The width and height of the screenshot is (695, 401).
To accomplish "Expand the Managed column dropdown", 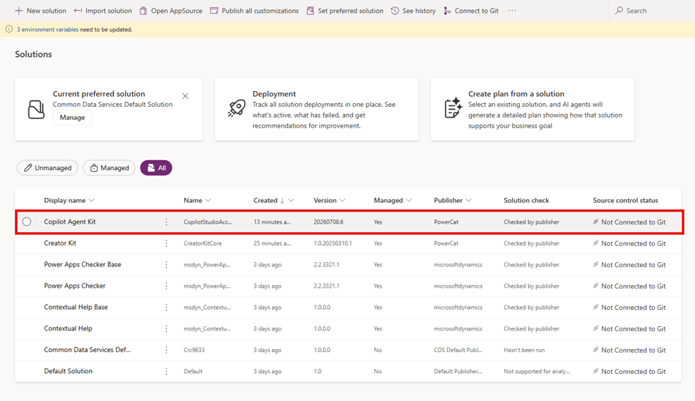I will 408,200.
